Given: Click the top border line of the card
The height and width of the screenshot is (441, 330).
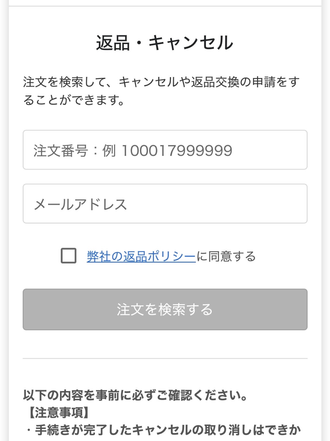Looking at the screenshot, I should [165, 6].
